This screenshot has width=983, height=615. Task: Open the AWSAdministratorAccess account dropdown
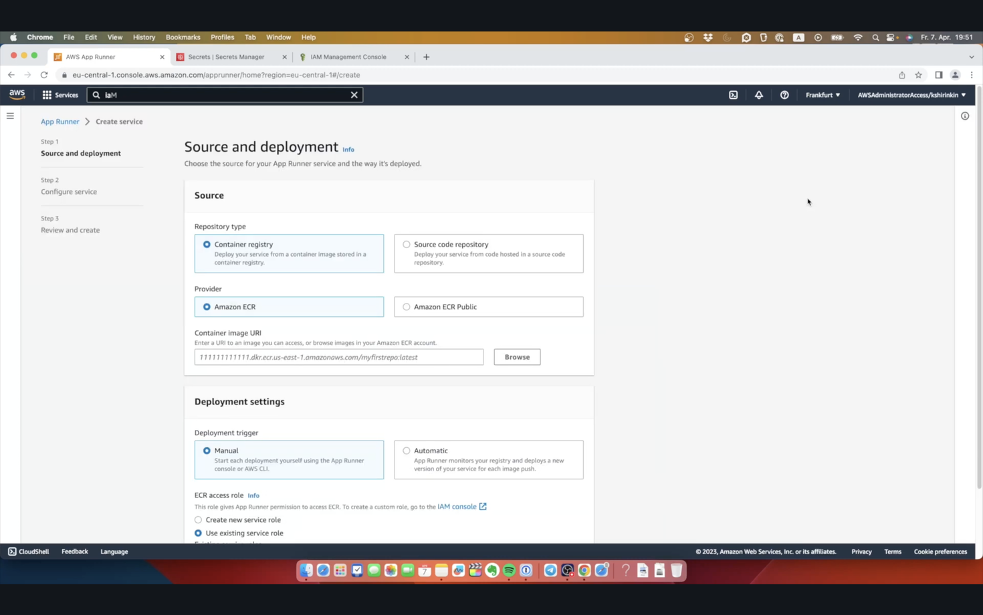click(x=911, y=95)
